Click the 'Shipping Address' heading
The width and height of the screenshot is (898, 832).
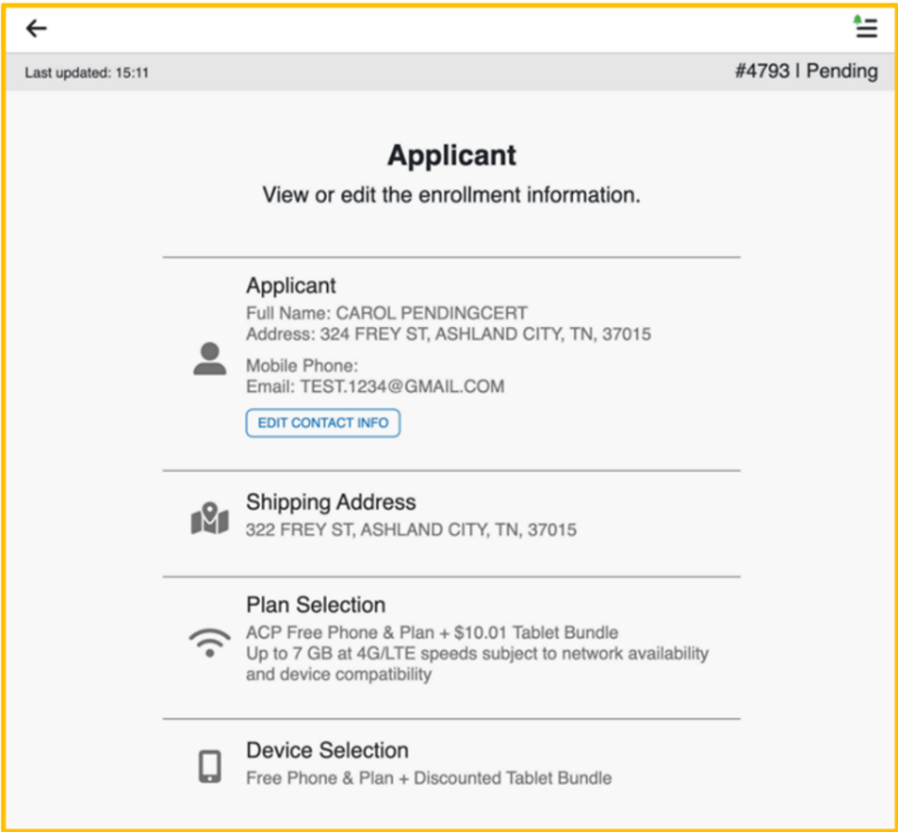[x=331, y=503]
